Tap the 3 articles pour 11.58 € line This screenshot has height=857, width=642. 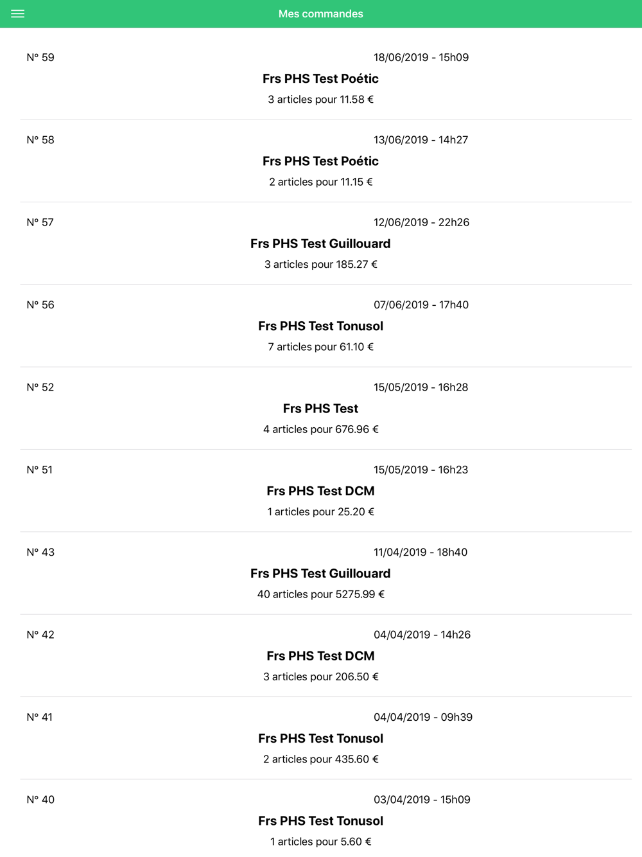click(x=321, y=100)
